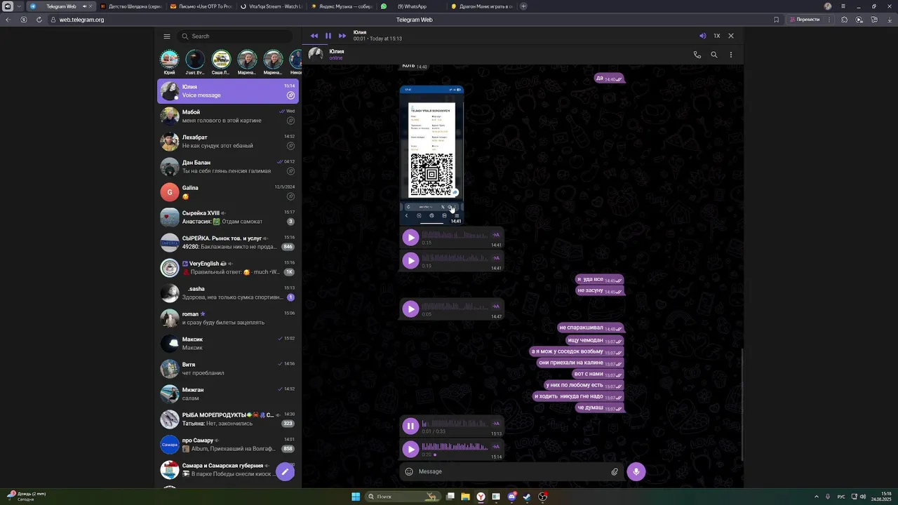Transcribe the 0:19 voice message
The height and width of the screenshot is (505, 898).
point(496,258)
